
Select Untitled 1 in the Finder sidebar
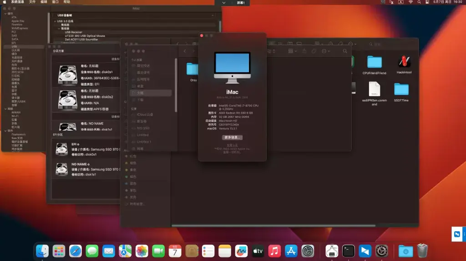click(x=144, y=141)
